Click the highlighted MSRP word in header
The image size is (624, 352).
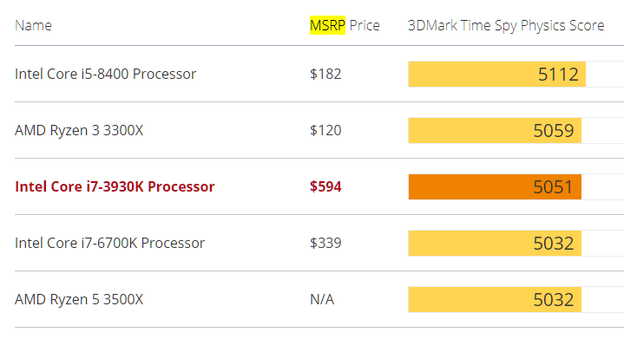pyautogui.click(x=327, y=25)
